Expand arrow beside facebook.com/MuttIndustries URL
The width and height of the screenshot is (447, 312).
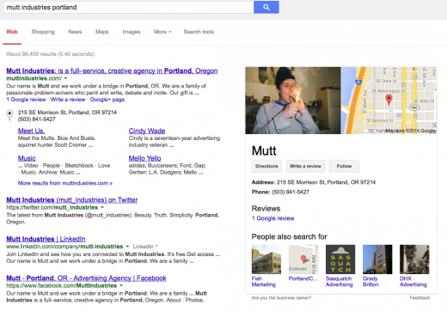[121, 285]
